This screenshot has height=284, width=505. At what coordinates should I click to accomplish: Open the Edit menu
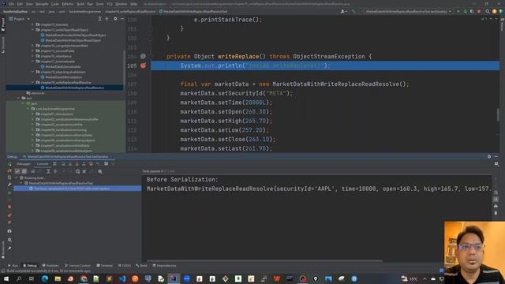[20, 4]
